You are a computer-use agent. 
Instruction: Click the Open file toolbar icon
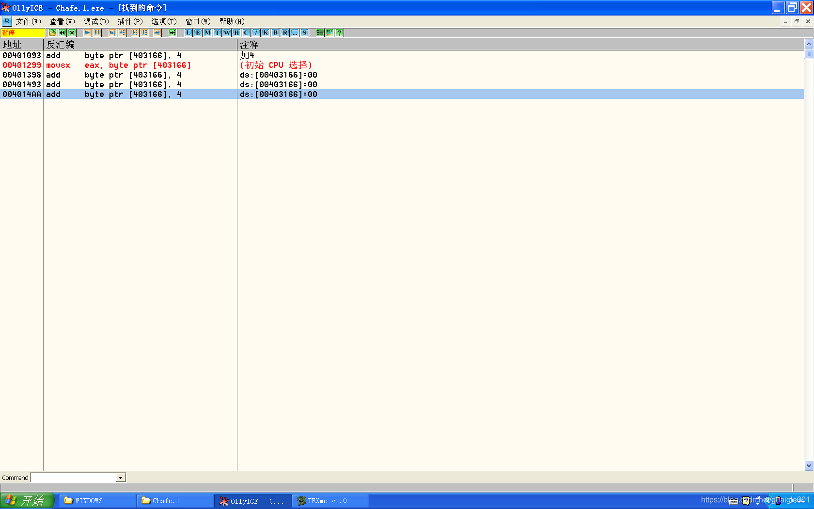(x=53, y=32)
